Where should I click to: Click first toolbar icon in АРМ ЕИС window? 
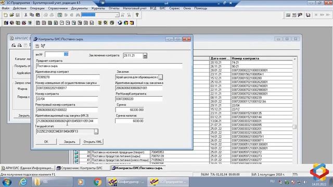click(14, 45)
